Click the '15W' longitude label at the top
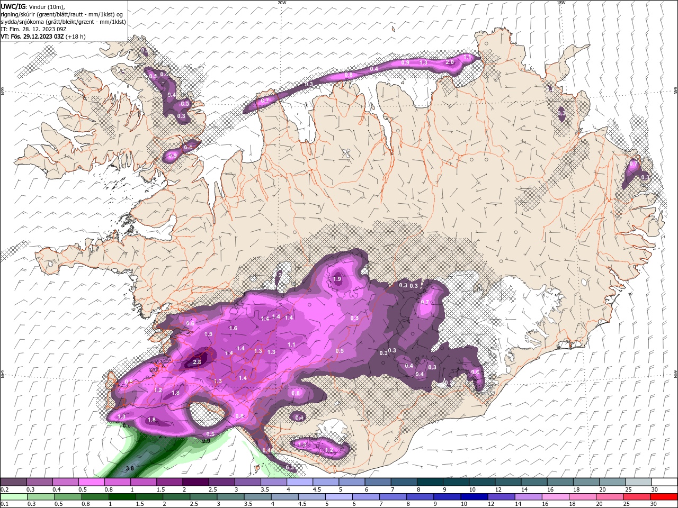Image resolution: width=678 pixels, height=508 pixels. pos(561,3)
